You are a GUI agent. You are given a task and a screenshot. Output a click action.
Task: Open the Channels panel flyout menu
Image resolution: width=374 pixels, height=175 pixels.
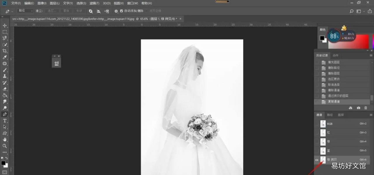click(x=371, y=115)
